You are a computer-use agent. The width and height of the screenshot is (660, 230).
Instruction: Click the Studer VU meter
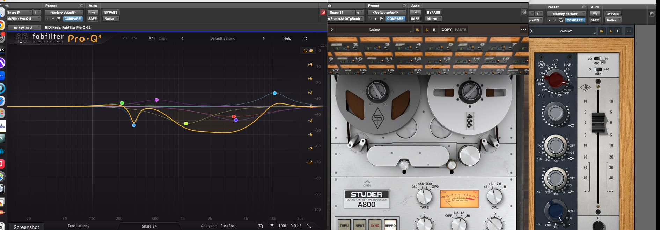(459, 199)
